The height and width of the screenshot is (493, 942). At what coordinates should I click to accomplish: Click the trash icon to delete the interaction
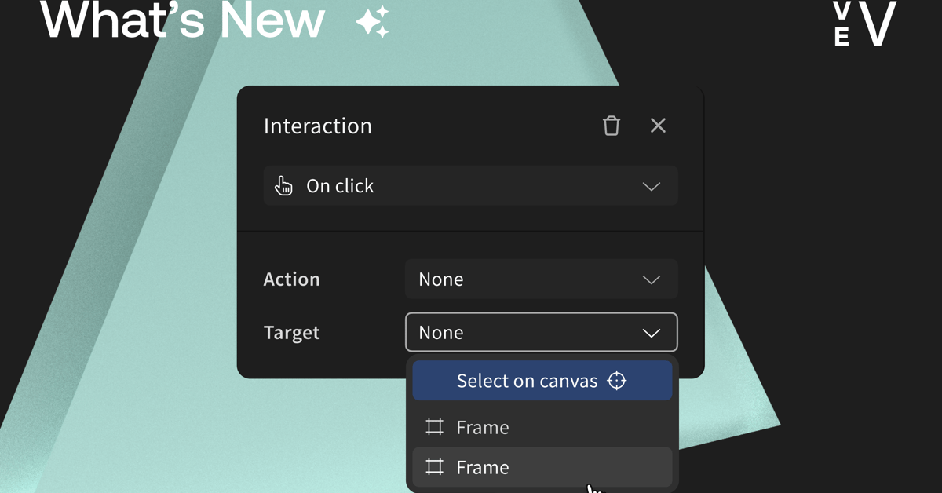pyautogui.click(x=612, y=126)
